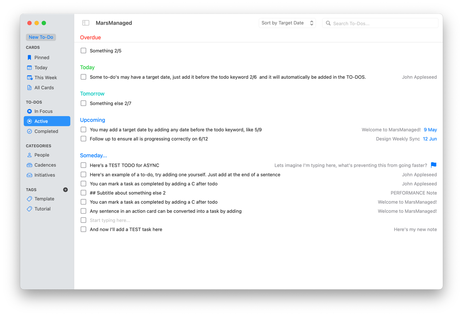Open 'John Appleseed' card on Today task

click(419, 77)
